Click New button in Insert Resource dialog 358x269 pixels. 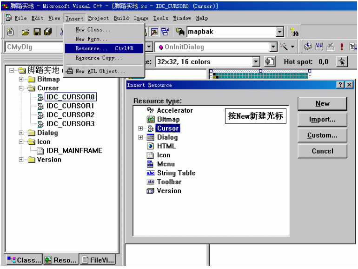(322, 104)
